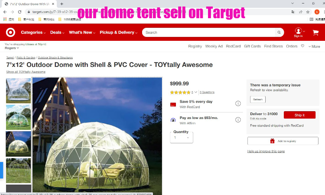Expand the Rogers store selector
Image resolution: width=325 pixels, height=195 pixels.
[x=12, y=48]
